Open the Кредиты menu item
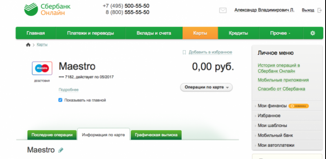 238,33
